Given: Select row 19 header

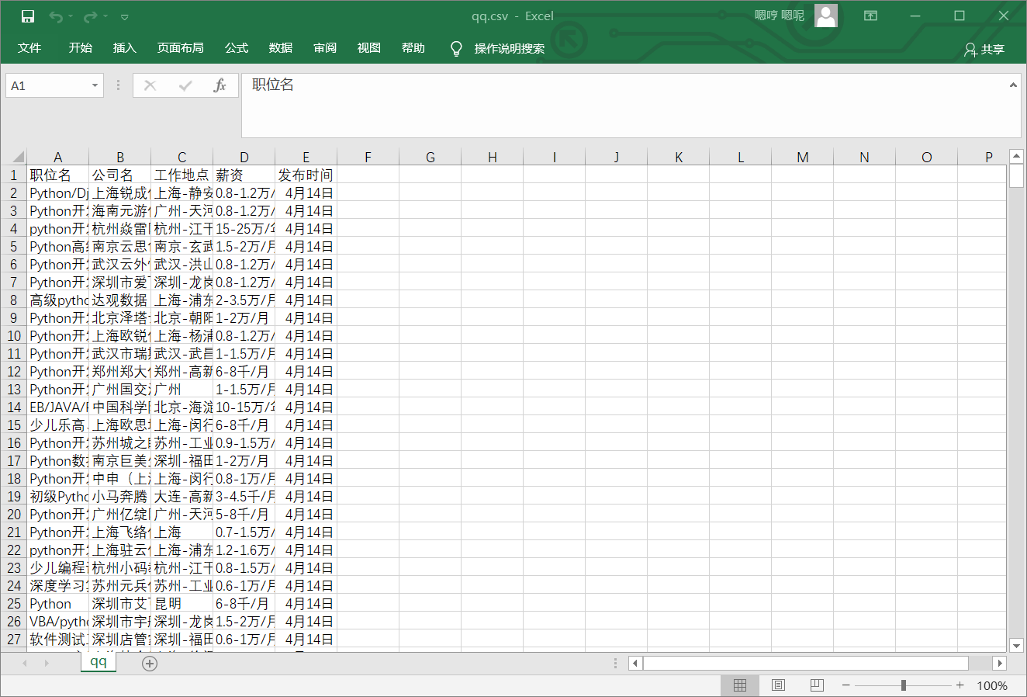Looking at the screenshot, I should [x=14, y=497].
